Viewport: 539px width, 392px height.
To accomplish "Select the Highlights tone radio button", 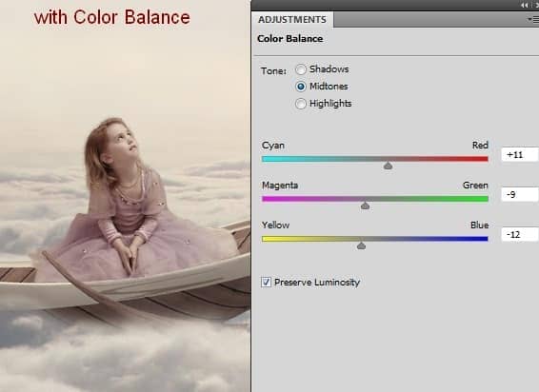I will pos(301,104).
